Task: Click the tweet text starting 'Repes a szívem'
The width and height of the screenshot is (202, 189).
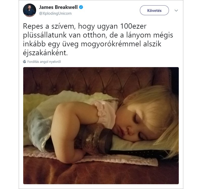Action: click(98, 39)
